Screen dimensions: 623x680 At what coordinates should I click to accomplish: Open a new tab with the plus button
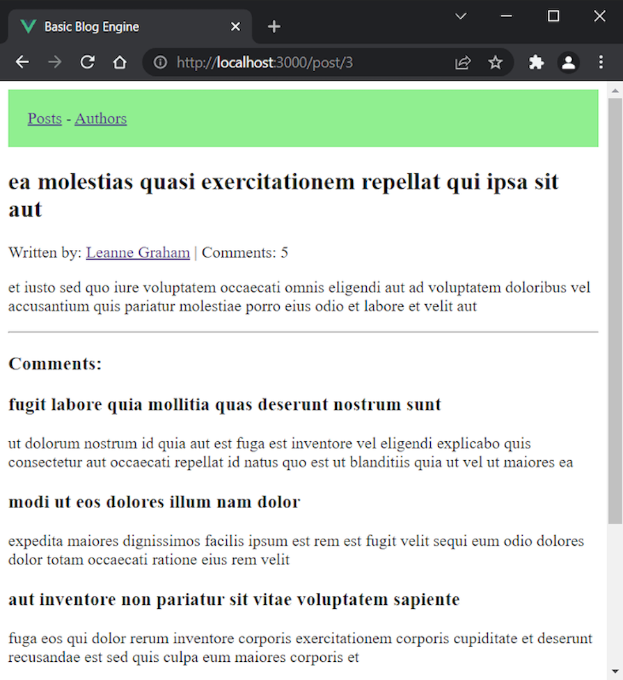coord(274,26)
